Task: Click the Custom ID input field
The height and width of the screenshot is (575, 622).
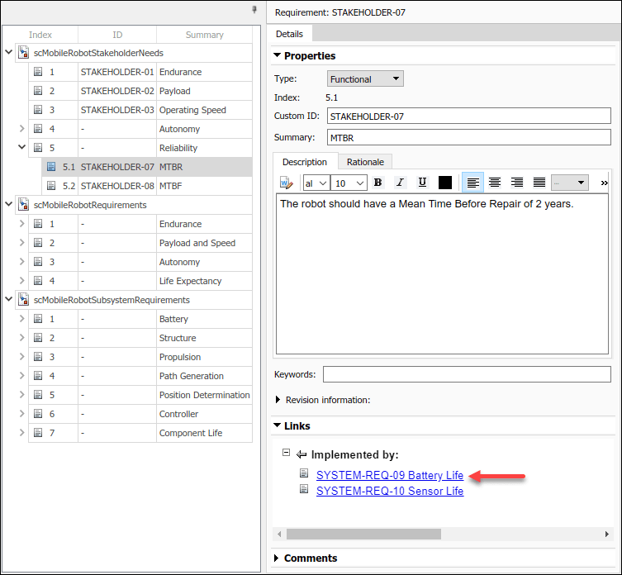Action: (469, 116)
